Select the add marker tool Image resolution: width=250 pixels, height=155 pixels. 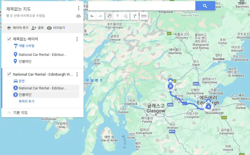point(118,16)
